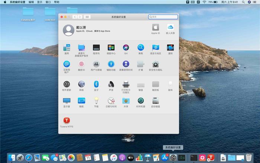The width and height of the screenshot is (260, 163).
Task: Click the Wi-Fi status icon
Action: coord(204,2)
